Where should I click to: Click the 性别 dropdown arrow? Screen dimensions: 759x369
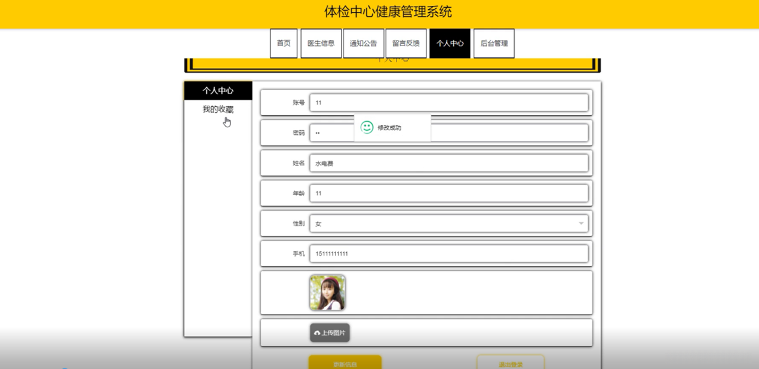(581, 224)
